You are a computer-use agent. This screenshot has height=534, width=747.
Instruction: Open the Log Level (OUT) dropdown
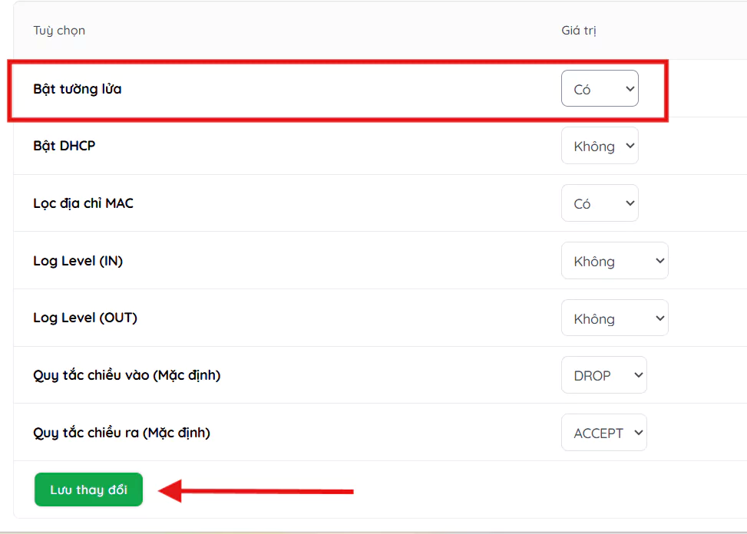(x=613, y=318)
